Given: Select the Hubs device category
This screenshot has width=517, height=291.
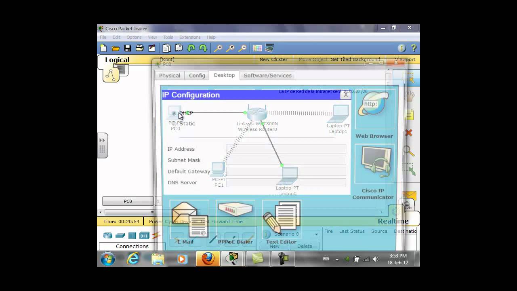Looking at the screenshot, I should tap(132, 236).
